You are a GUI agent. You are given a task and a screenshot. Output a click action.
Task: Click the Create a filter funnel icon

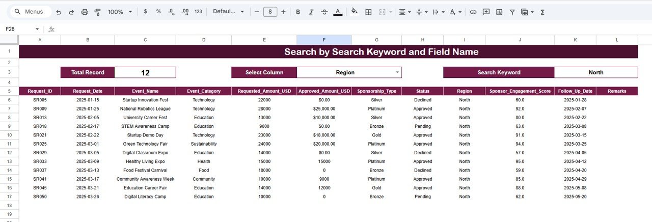(x=512, y=12)
